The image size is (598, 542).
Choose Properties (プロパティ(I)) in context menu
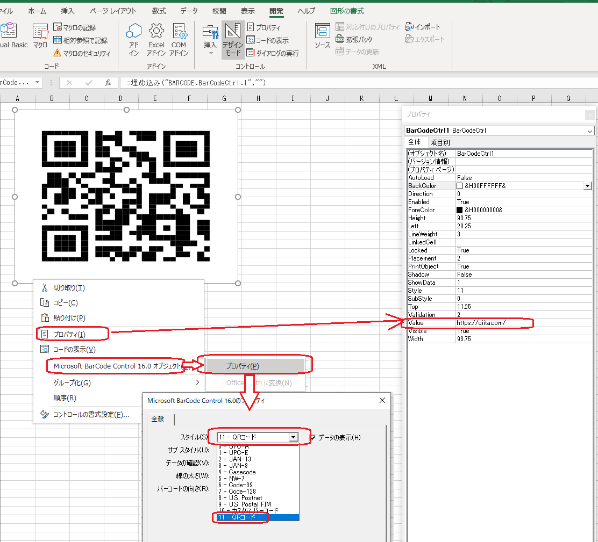click(x=118, y=334)
